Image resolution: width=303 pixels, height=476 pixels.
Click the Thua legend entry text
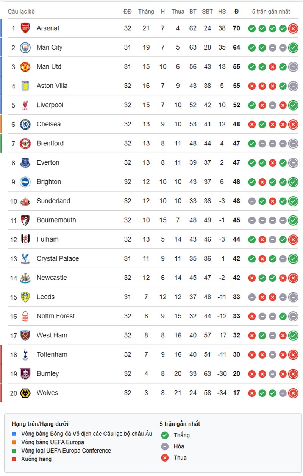(180, 457)
